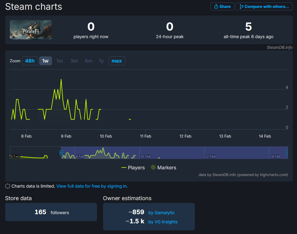
Task: Click the yellow Players legend line icon
Action: coord(124,167)
